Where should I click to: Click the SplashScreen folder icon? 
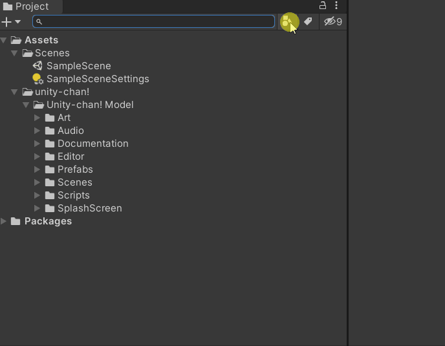coord(50,208)
